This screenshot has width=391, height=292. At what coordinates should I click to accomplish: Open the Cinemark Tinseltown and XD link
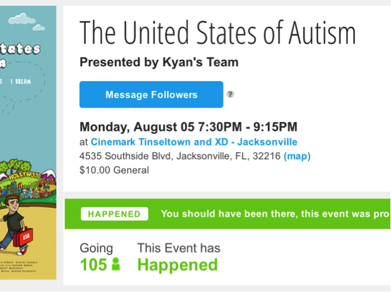[x=194, y=142]
